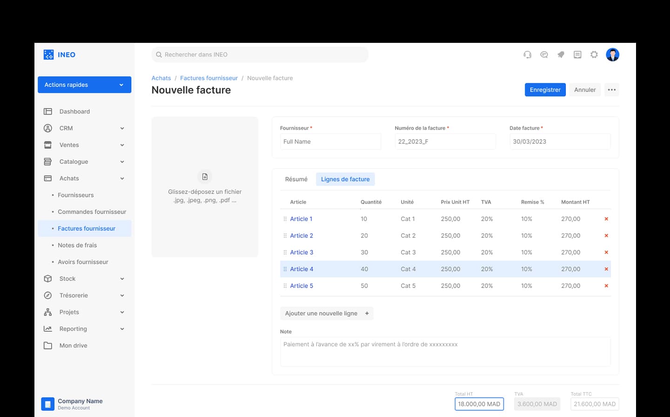Open the settings gear icon
Image resolution: width=670 pixels, height=417 pixels.
pyautogui.click(x=594, y=55)
